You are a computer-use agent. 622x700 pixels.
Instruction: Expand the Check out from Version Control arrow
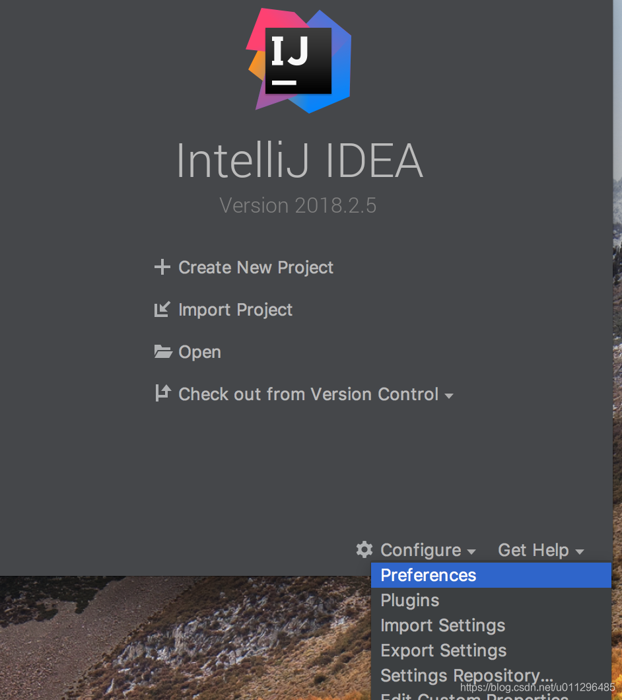click(449, 396)
